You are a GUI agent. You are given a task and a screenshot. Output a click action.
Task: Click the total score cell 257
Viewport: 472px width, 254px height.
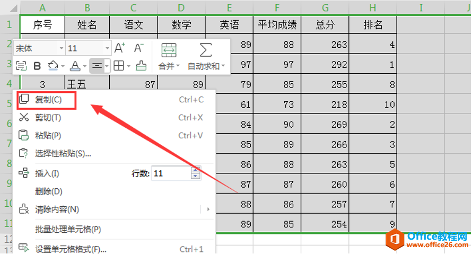325,204
